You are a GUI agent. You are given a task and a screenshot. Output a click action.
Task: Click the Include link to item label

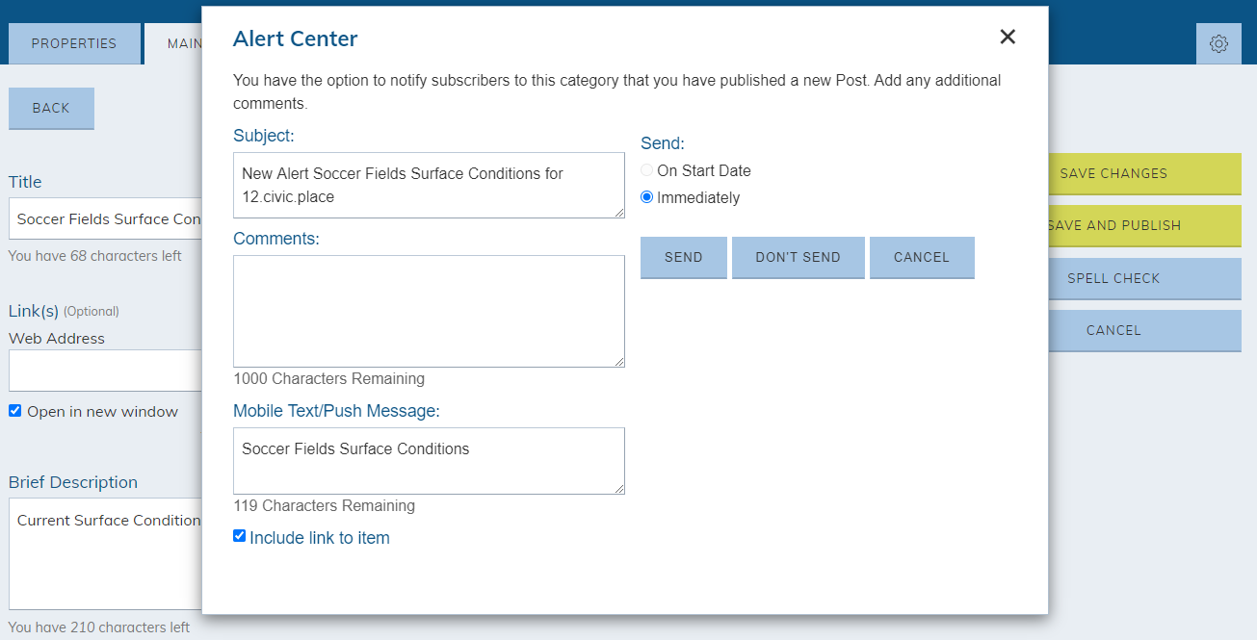pyautogui.click(x=320, y=538)
